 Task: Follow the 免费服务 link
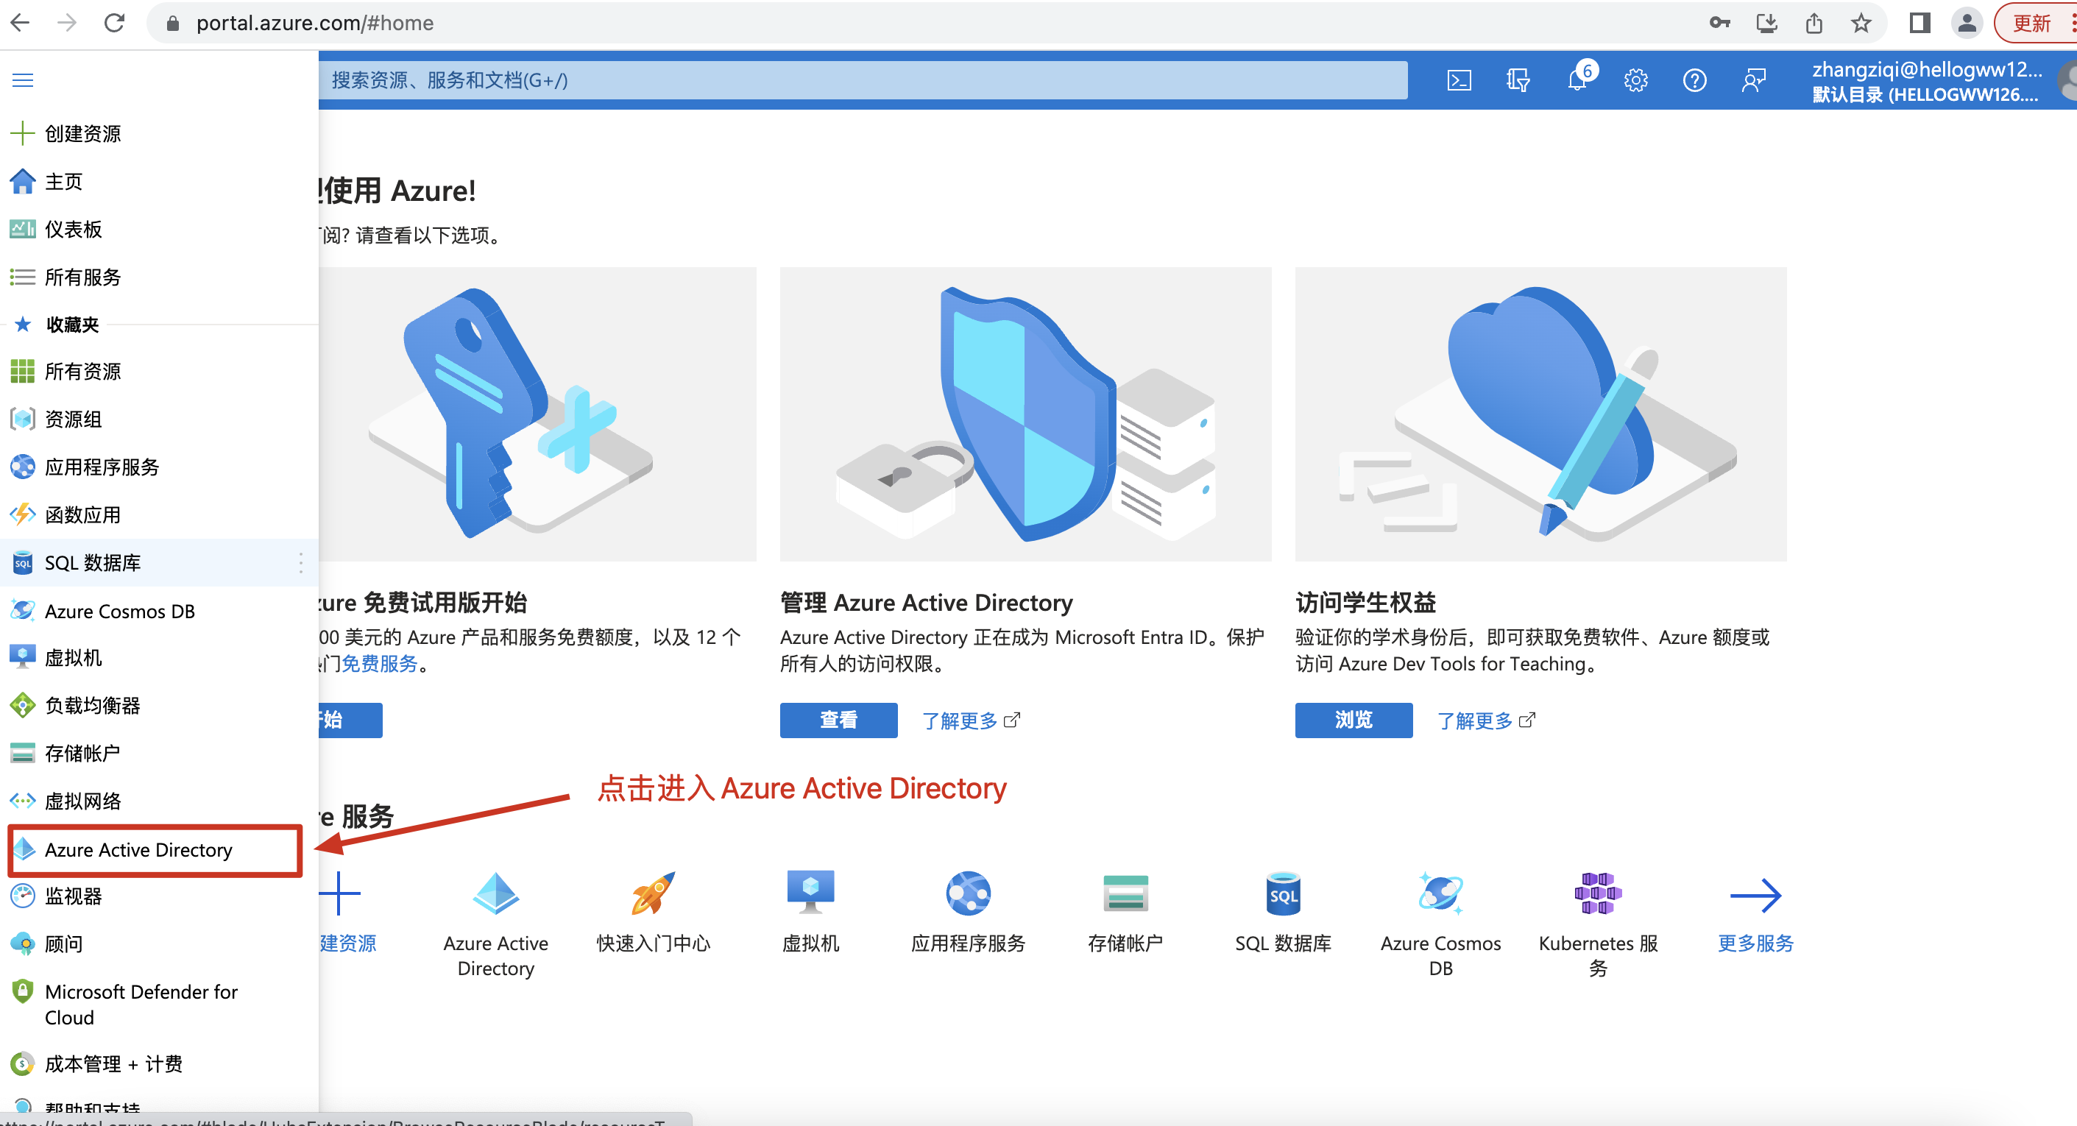380,663
